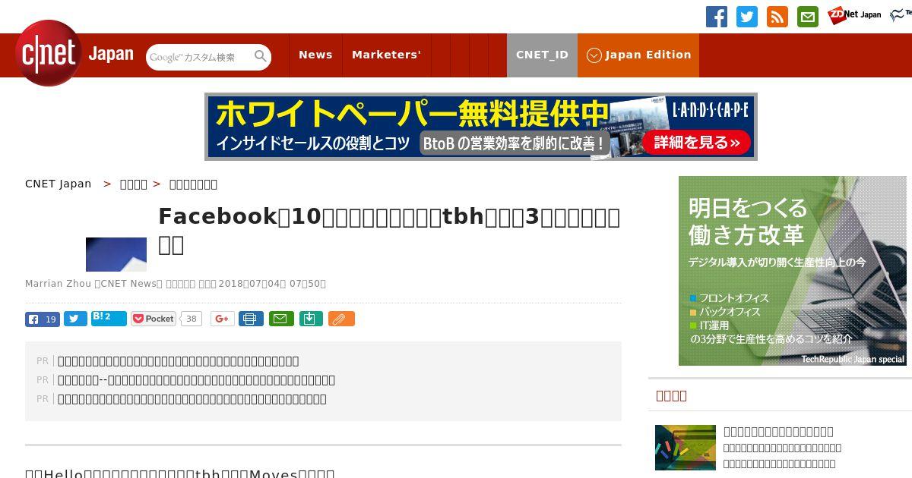Screen dimensions: 912x478
Task: Email the article using green envelope icon
Action: pos(280,319)
